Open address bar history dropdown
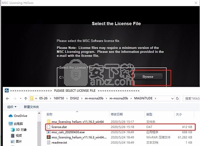This screenshot has width=200, height=146. coord(172,99)
